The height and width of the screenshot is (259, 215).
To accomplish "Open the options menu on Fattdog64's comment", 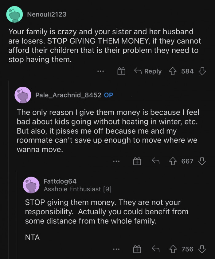I will pos(116,249).
